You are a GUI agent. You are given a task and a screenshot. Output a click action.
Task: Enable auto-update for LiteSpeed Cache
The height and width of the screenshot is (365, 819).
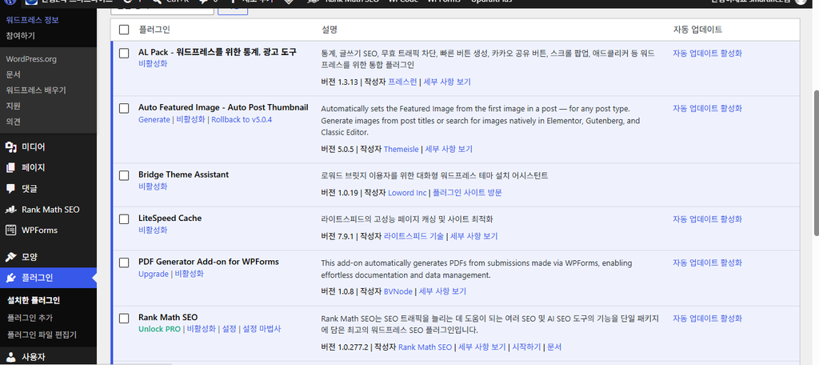(x=707, y=219)
